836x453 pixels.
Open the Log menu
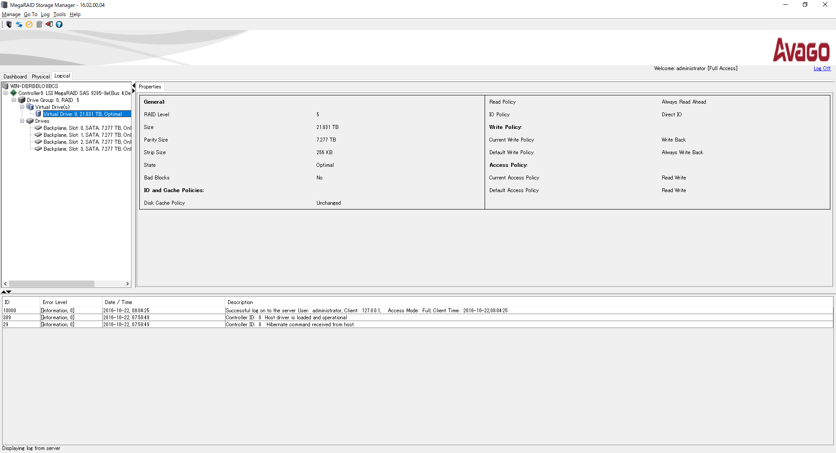pos(45,14)
